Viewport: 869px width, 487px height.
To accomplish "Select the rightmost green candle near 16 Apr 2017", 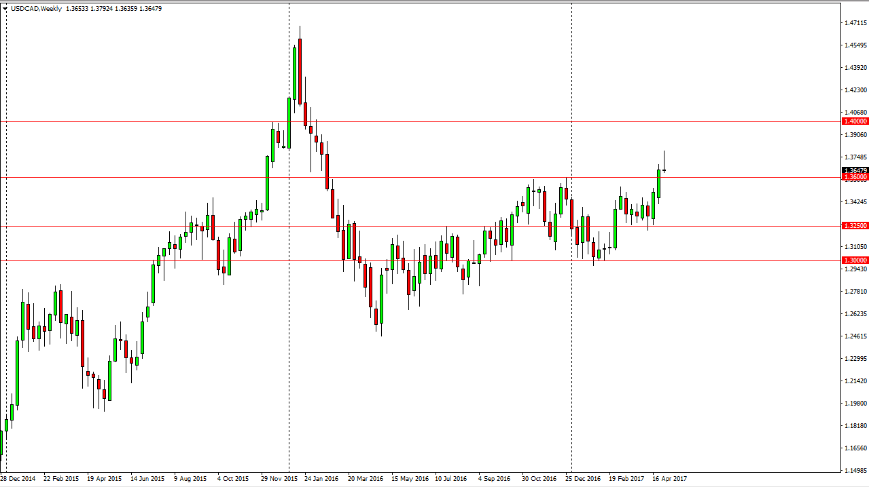I will click(658, 183).
